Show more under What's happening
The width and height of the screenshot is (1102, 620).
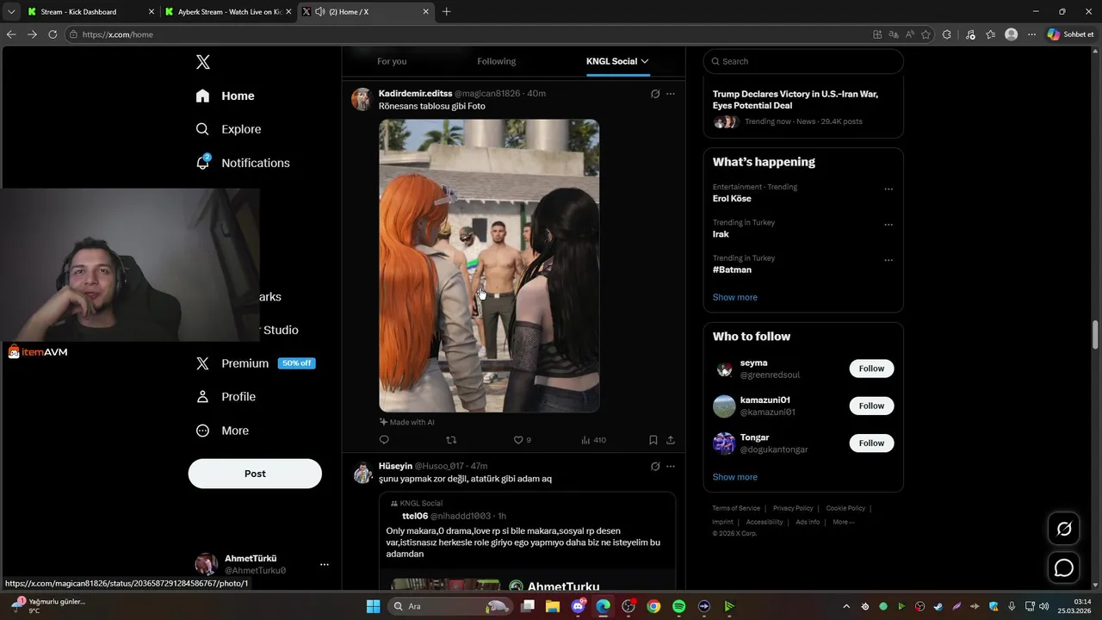coord(734,297)
